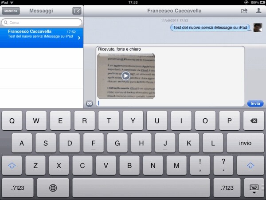Tap the 'Test del nuovo servizi iMessage' bubble
This screenshot has height=200, width=266.
point(210,28)
